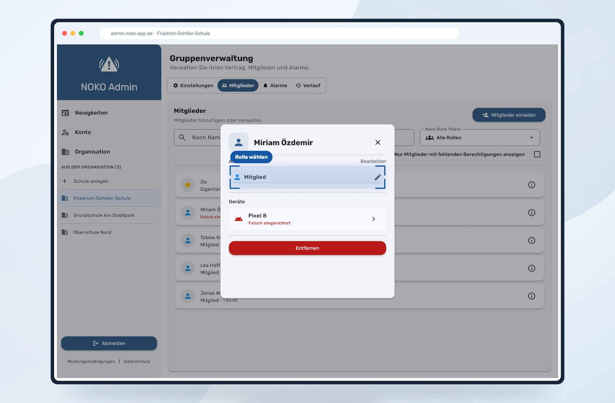Click the NOKO Admin alarm logo
Viewport: 615px width, 403px height.
[x=109, y=64]
